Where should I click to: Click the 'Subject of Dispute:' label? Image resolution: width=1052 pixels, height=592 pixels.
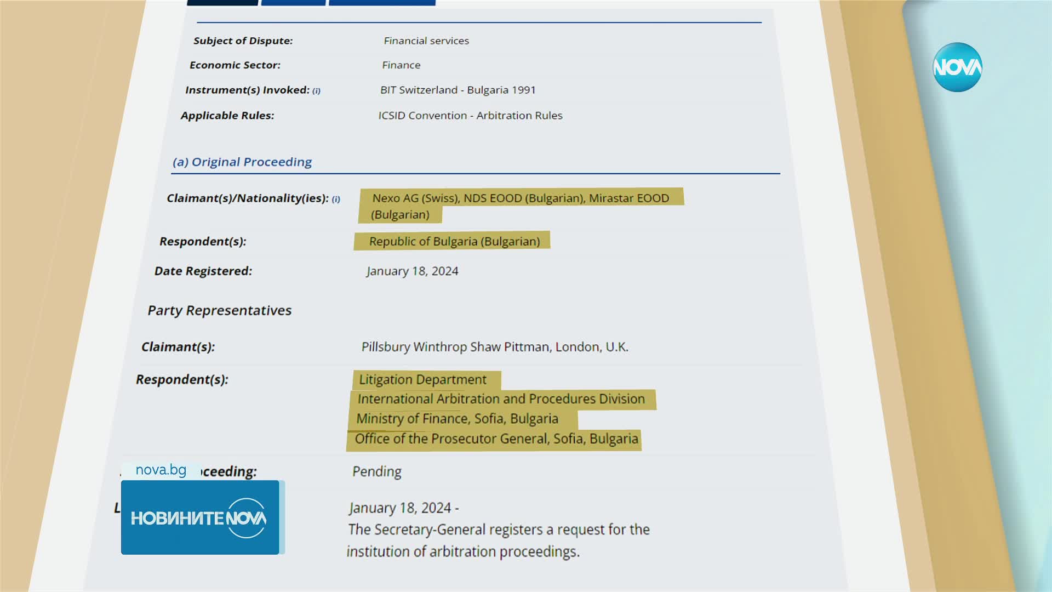pyautogui.click(x=243, y=41)
